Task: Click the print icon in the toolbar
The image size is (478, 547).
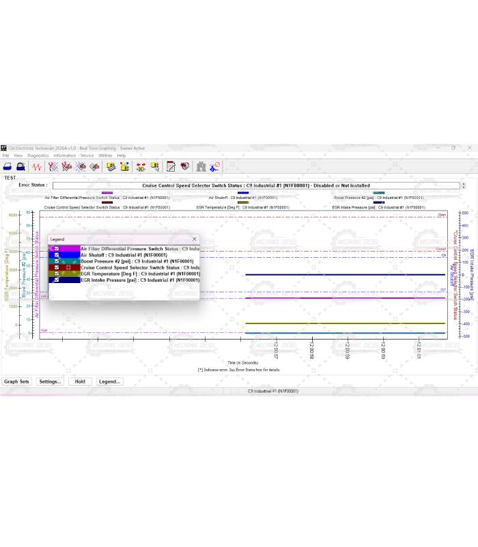Action: coord(7,166)
